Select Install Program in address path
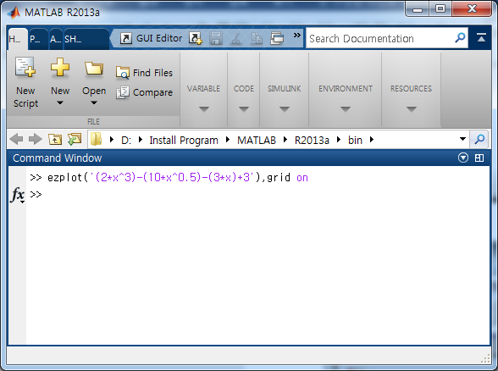The width and height of the screenshot is (498, 371). [x=184, y=140]
